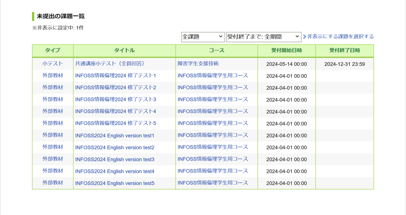The height and width of the screenshot is (215, 406).
Task: Click the 受付終了日時 column header
Action: [x=345, y=51]
